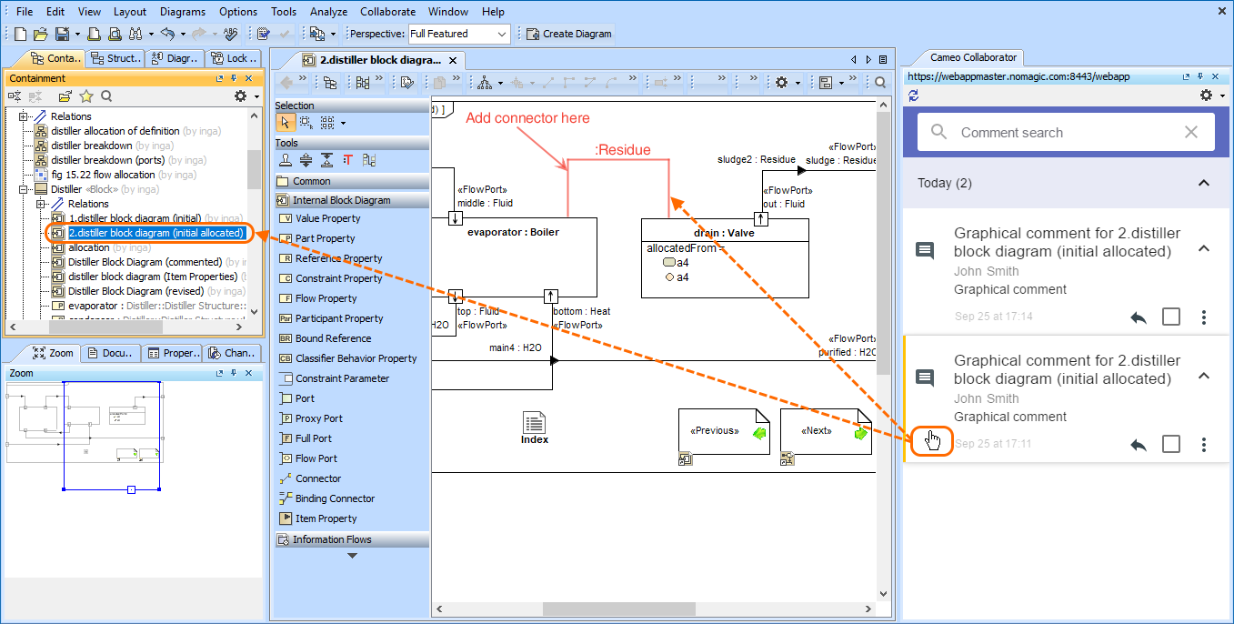
Task: Click the refresh icon in Cameo Collaborator
Action: [914, 96]
